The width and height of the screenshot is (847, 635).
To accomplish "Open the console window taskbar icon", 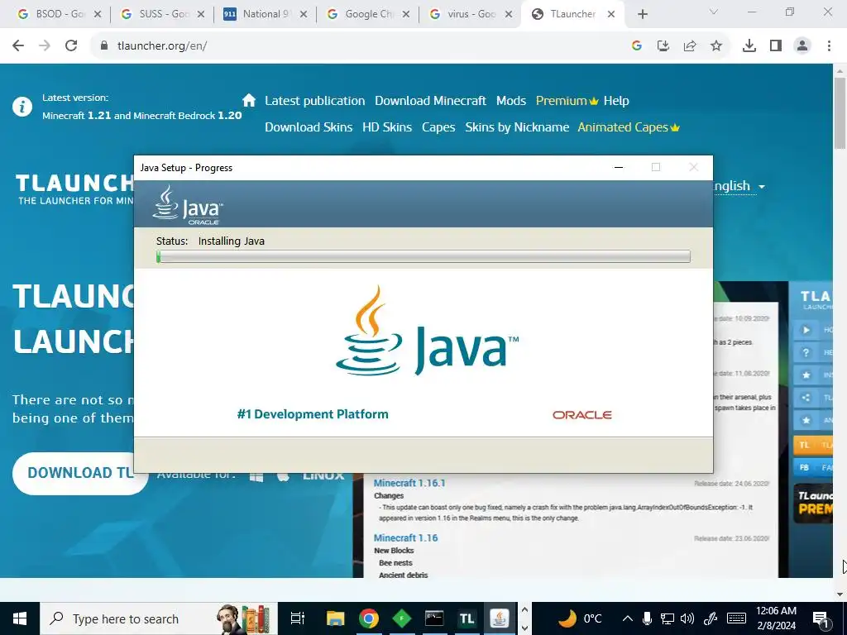I will coord(434,618).
